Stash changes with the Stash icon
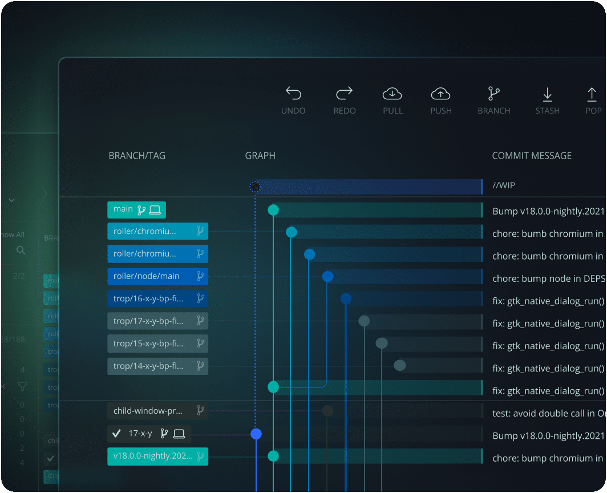 coord(548,94)
